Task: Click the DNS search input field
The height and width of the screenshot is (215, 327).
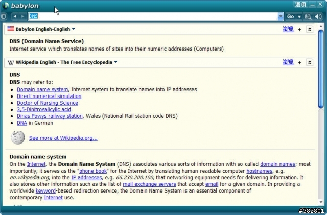Action: click(x=153, y=16)
